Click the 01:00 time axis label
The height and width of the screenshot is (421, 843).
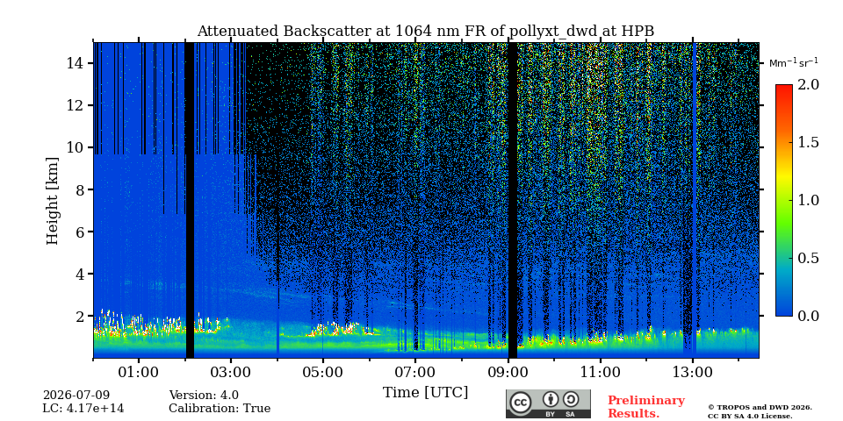[139, 372]
